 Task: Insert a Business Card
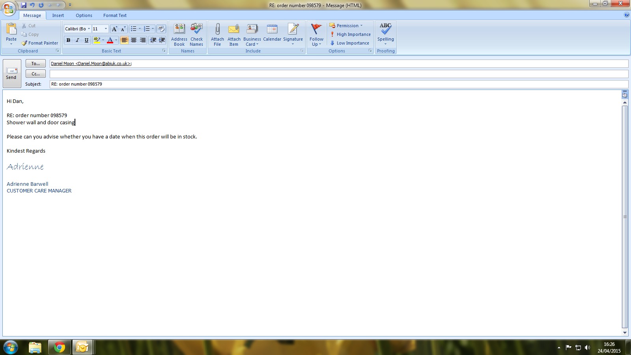[252, 35]
